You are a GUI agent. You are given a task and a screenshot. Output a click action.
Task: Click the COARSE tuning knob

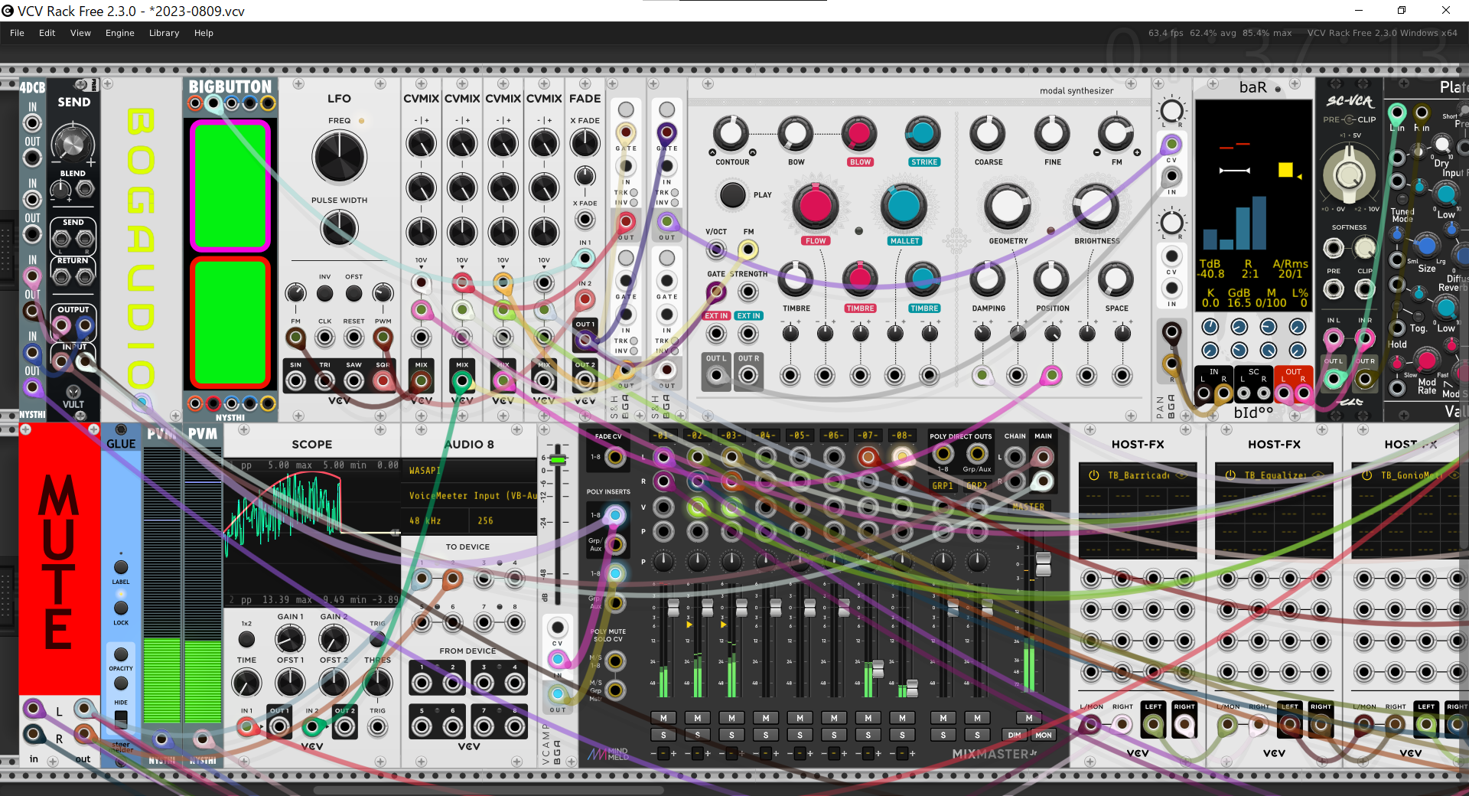click(x=988, y=134)
